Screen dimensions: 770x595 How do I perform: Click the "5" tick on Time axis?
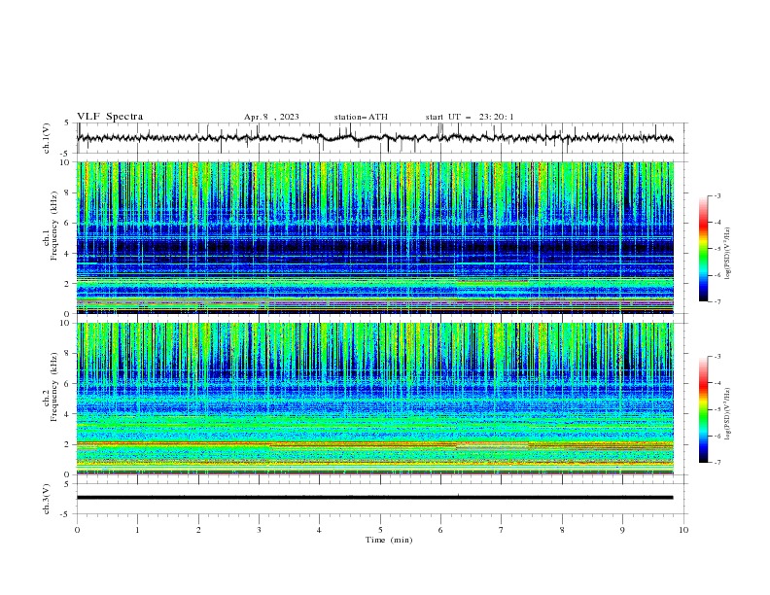coord(380,530)
